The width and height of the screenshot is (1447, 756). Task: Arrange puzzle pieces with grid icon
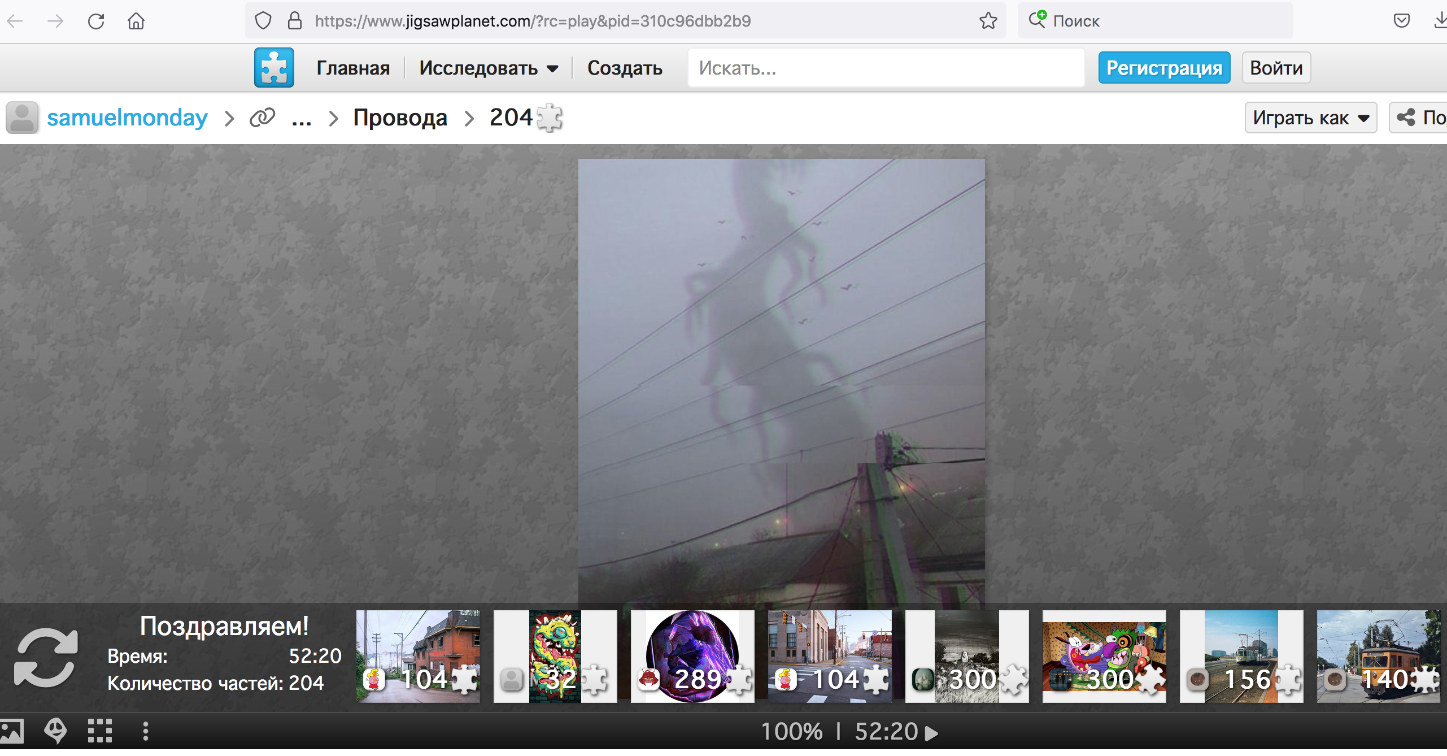(100, 731)
